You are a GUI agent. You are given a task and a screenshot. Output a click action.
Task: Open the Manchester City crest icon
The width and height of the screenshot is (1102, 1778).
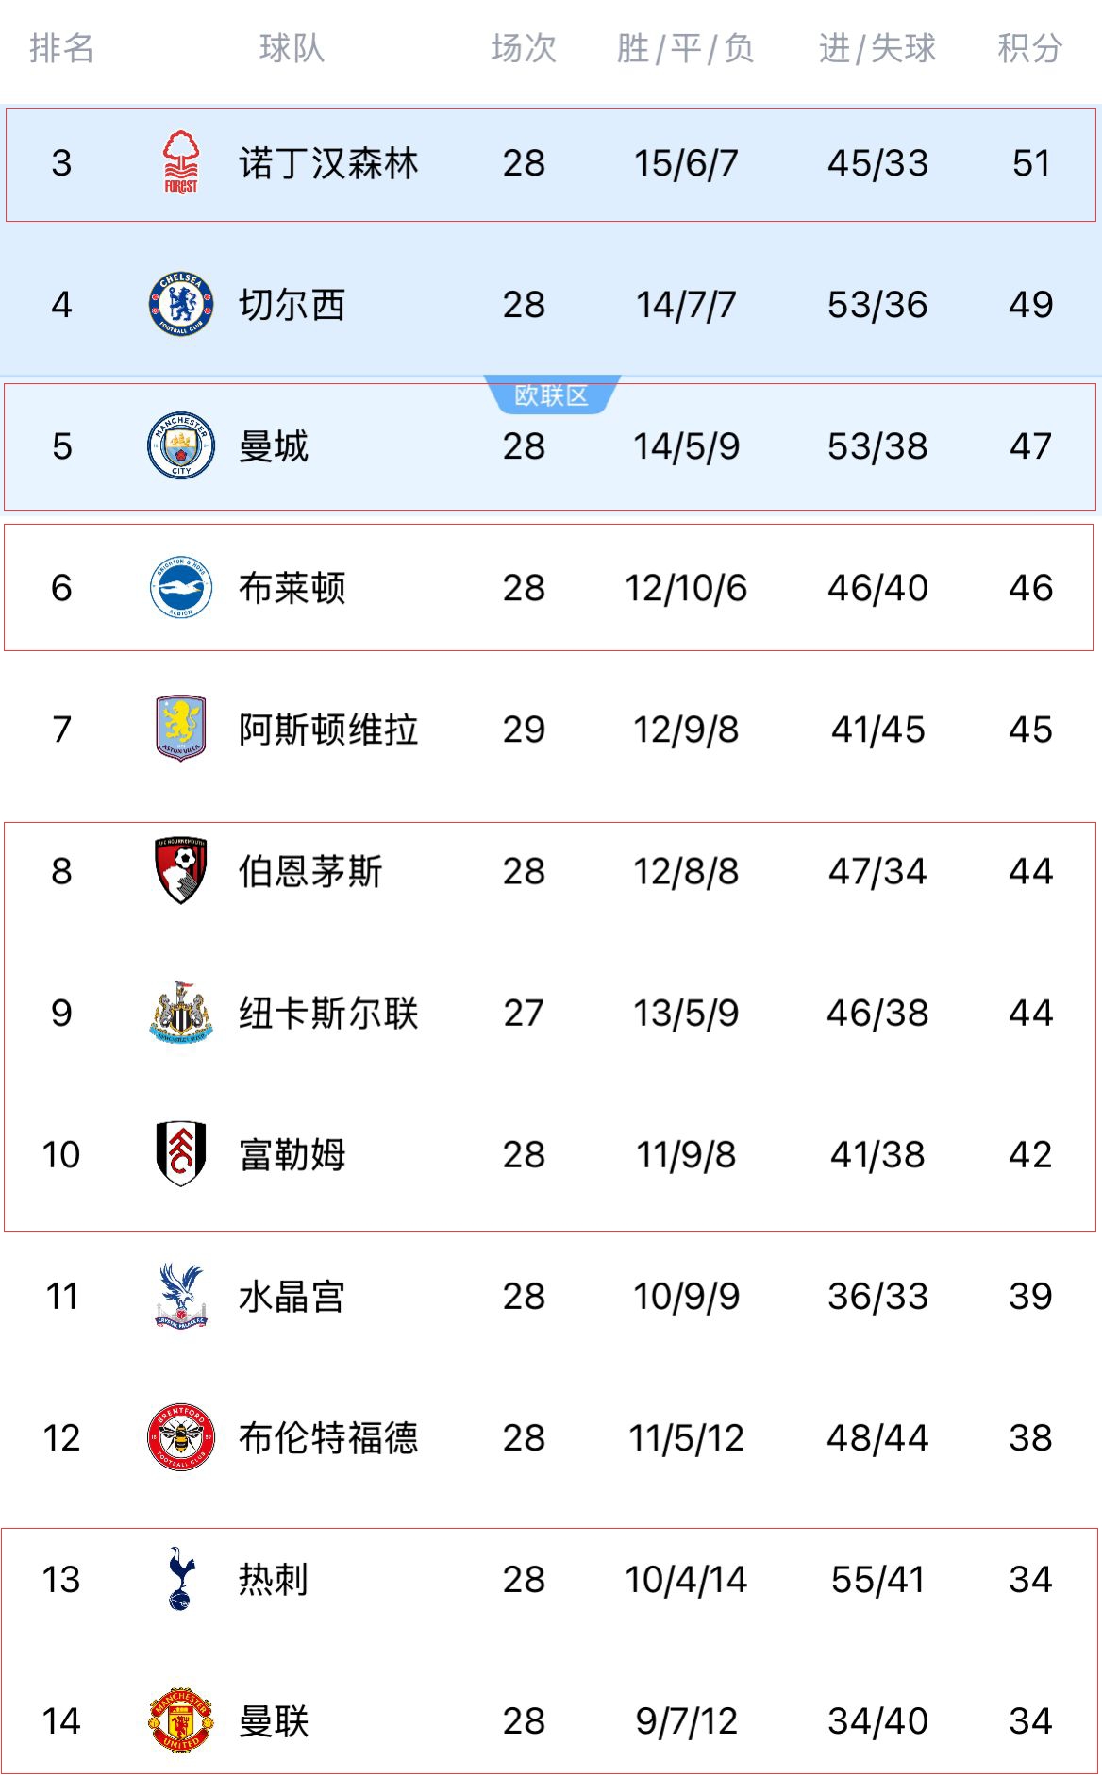pos(181,445)
